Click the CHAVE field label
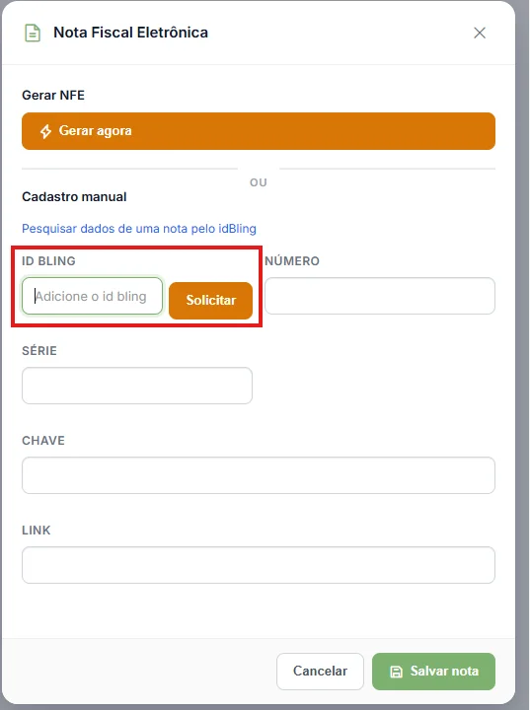Image resolution: width=530 pixels, height=710 pixels. click(x=43, y=440)
